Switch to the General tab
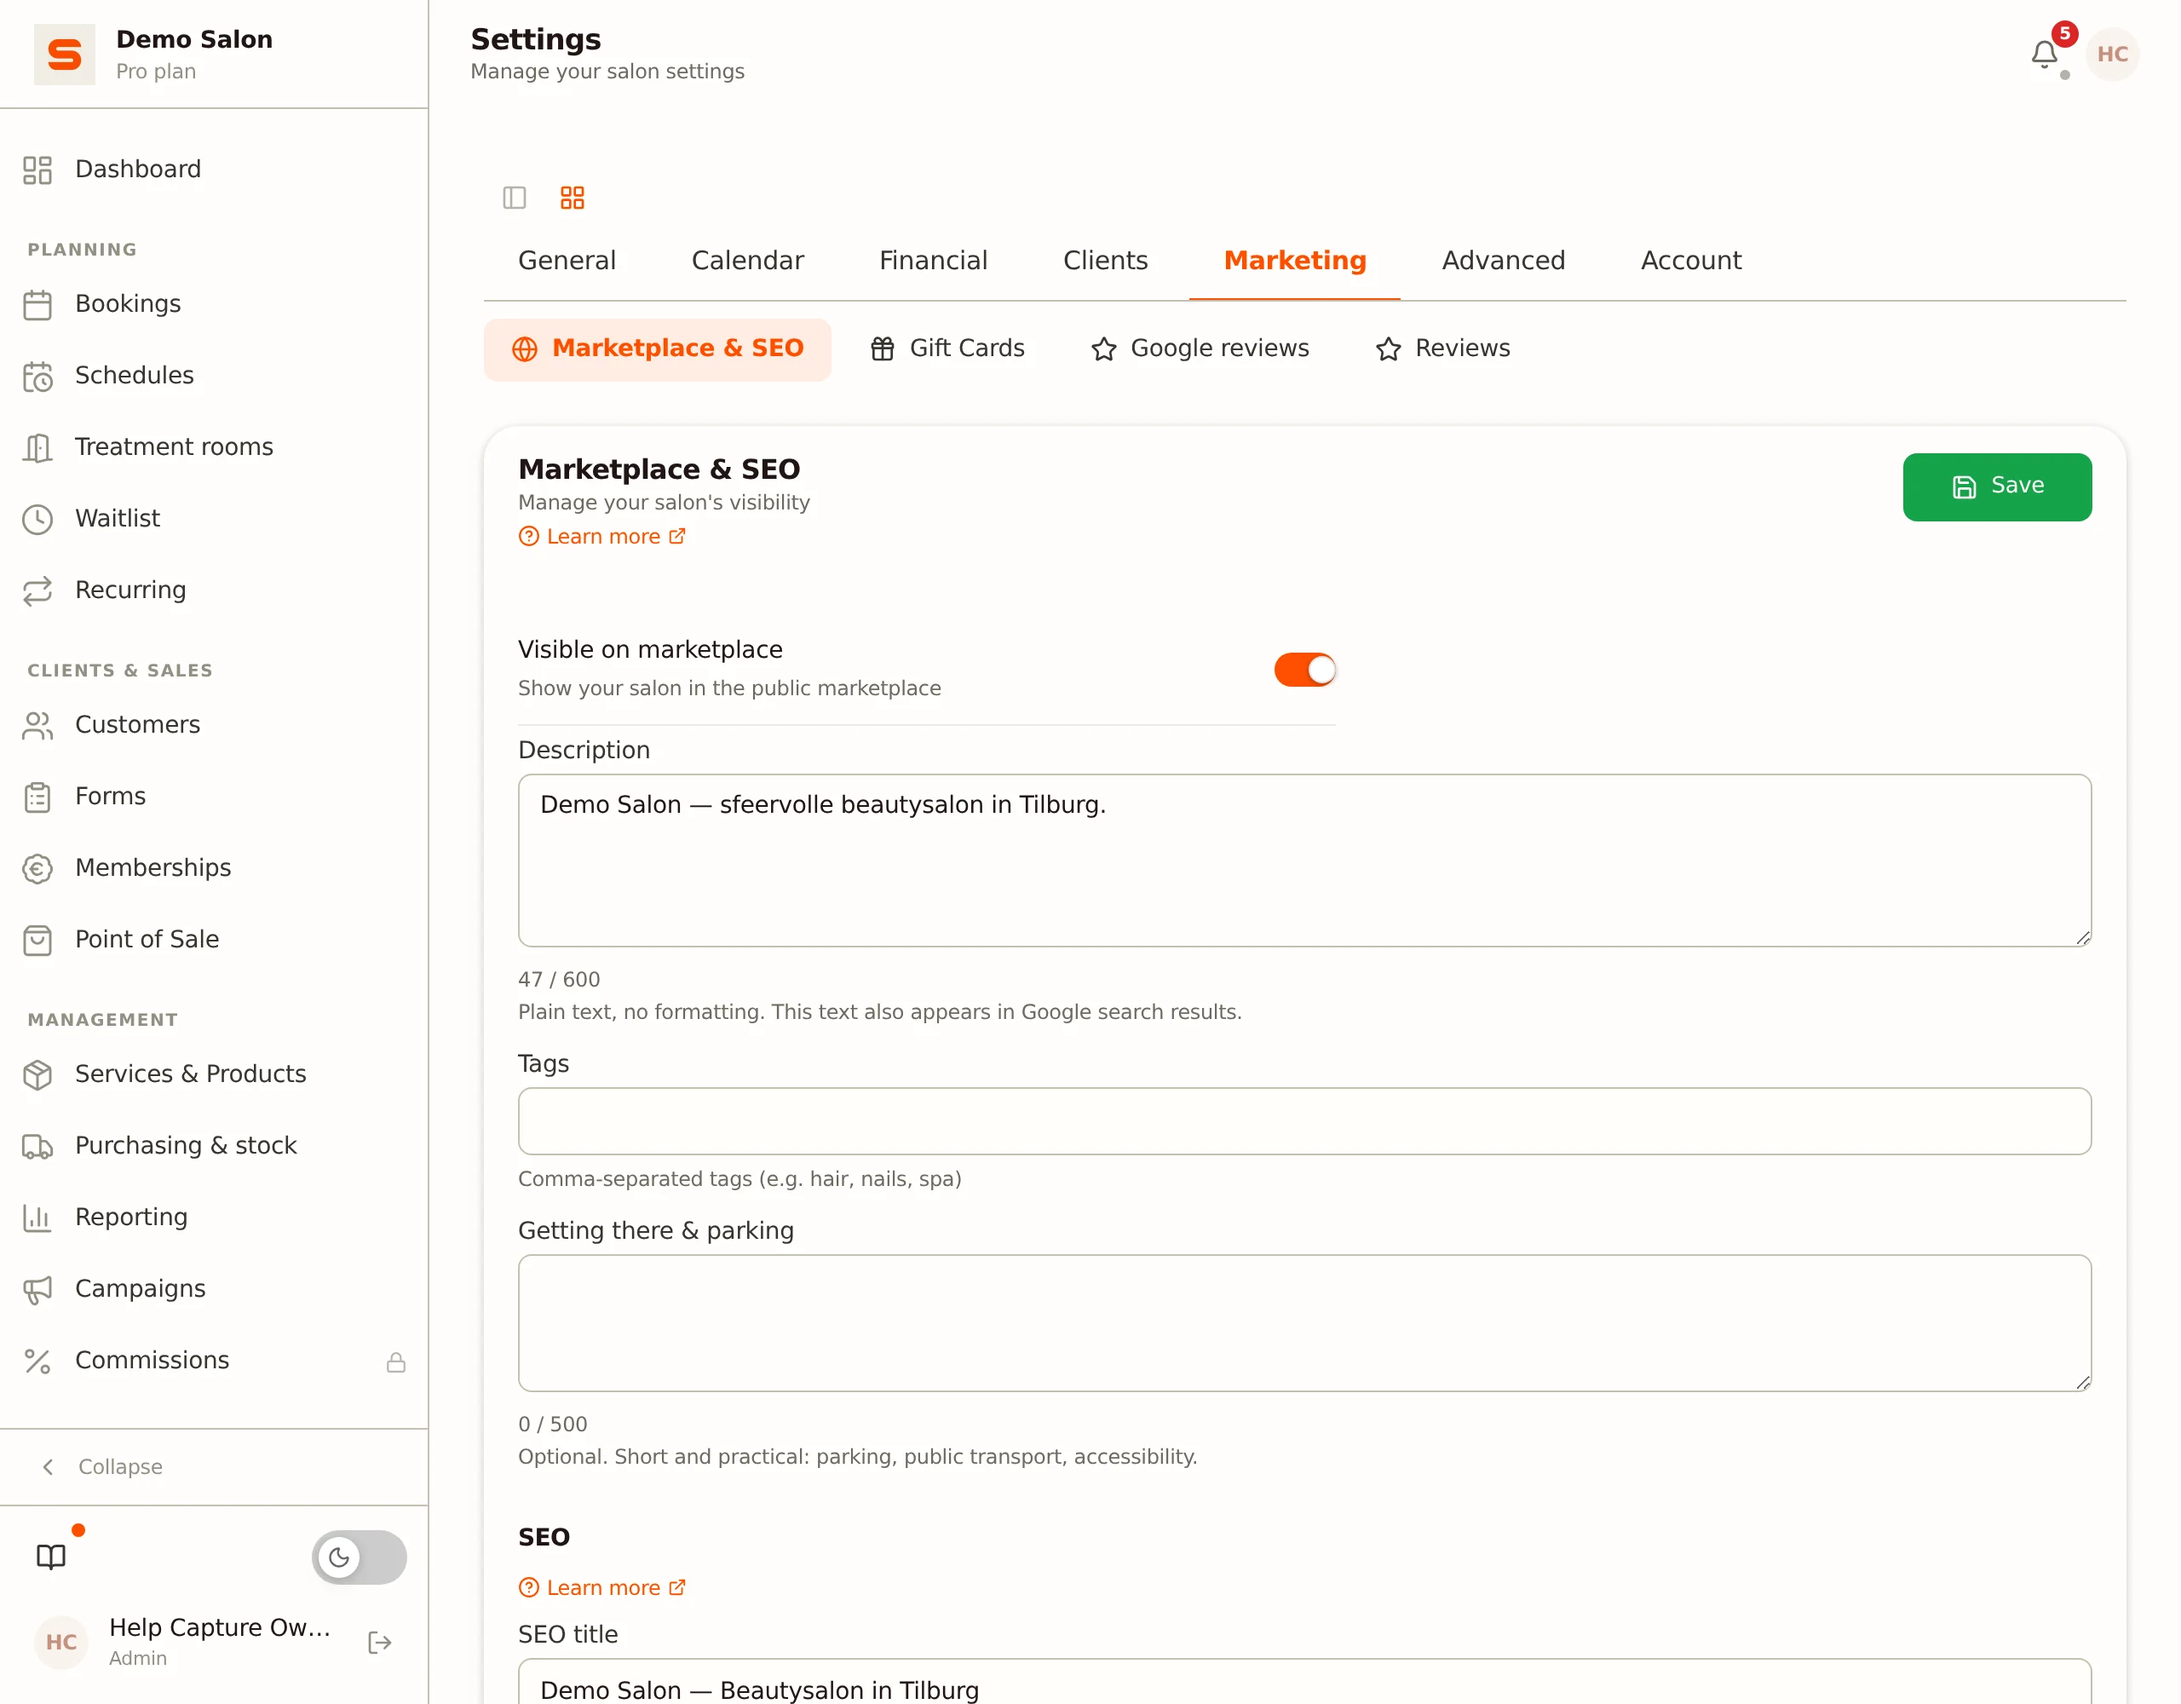Screen dimensions: 2181x1704 click(x=567, y=261)
